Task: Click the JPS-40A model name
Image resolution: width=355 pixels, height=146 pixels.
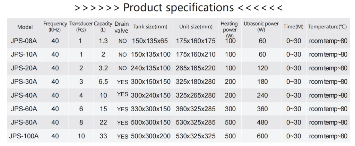Action: [24, 95]
